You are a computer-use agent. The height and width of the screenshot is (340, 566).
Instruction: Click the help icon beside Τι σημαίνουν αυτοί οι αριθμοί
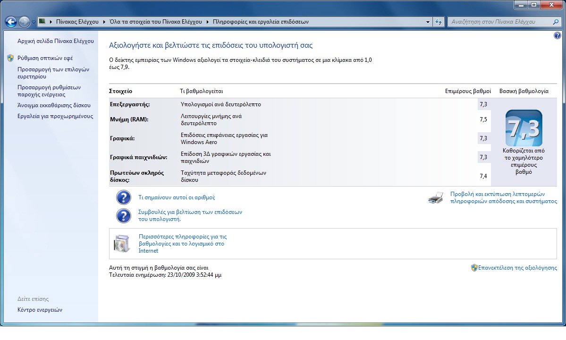[124, 197]
